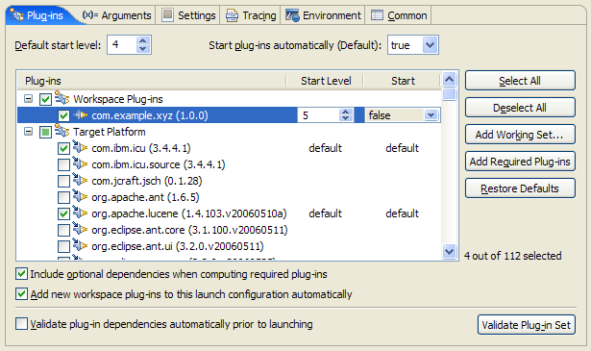Viewport: 591px width, 351px height.
Task: Enable validate plug-in dependencies before launching
Action: coord(21,323)
